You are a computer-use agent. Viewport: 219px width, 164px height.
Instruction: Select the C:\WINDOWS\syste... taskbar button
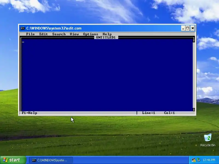pos(51,160)
